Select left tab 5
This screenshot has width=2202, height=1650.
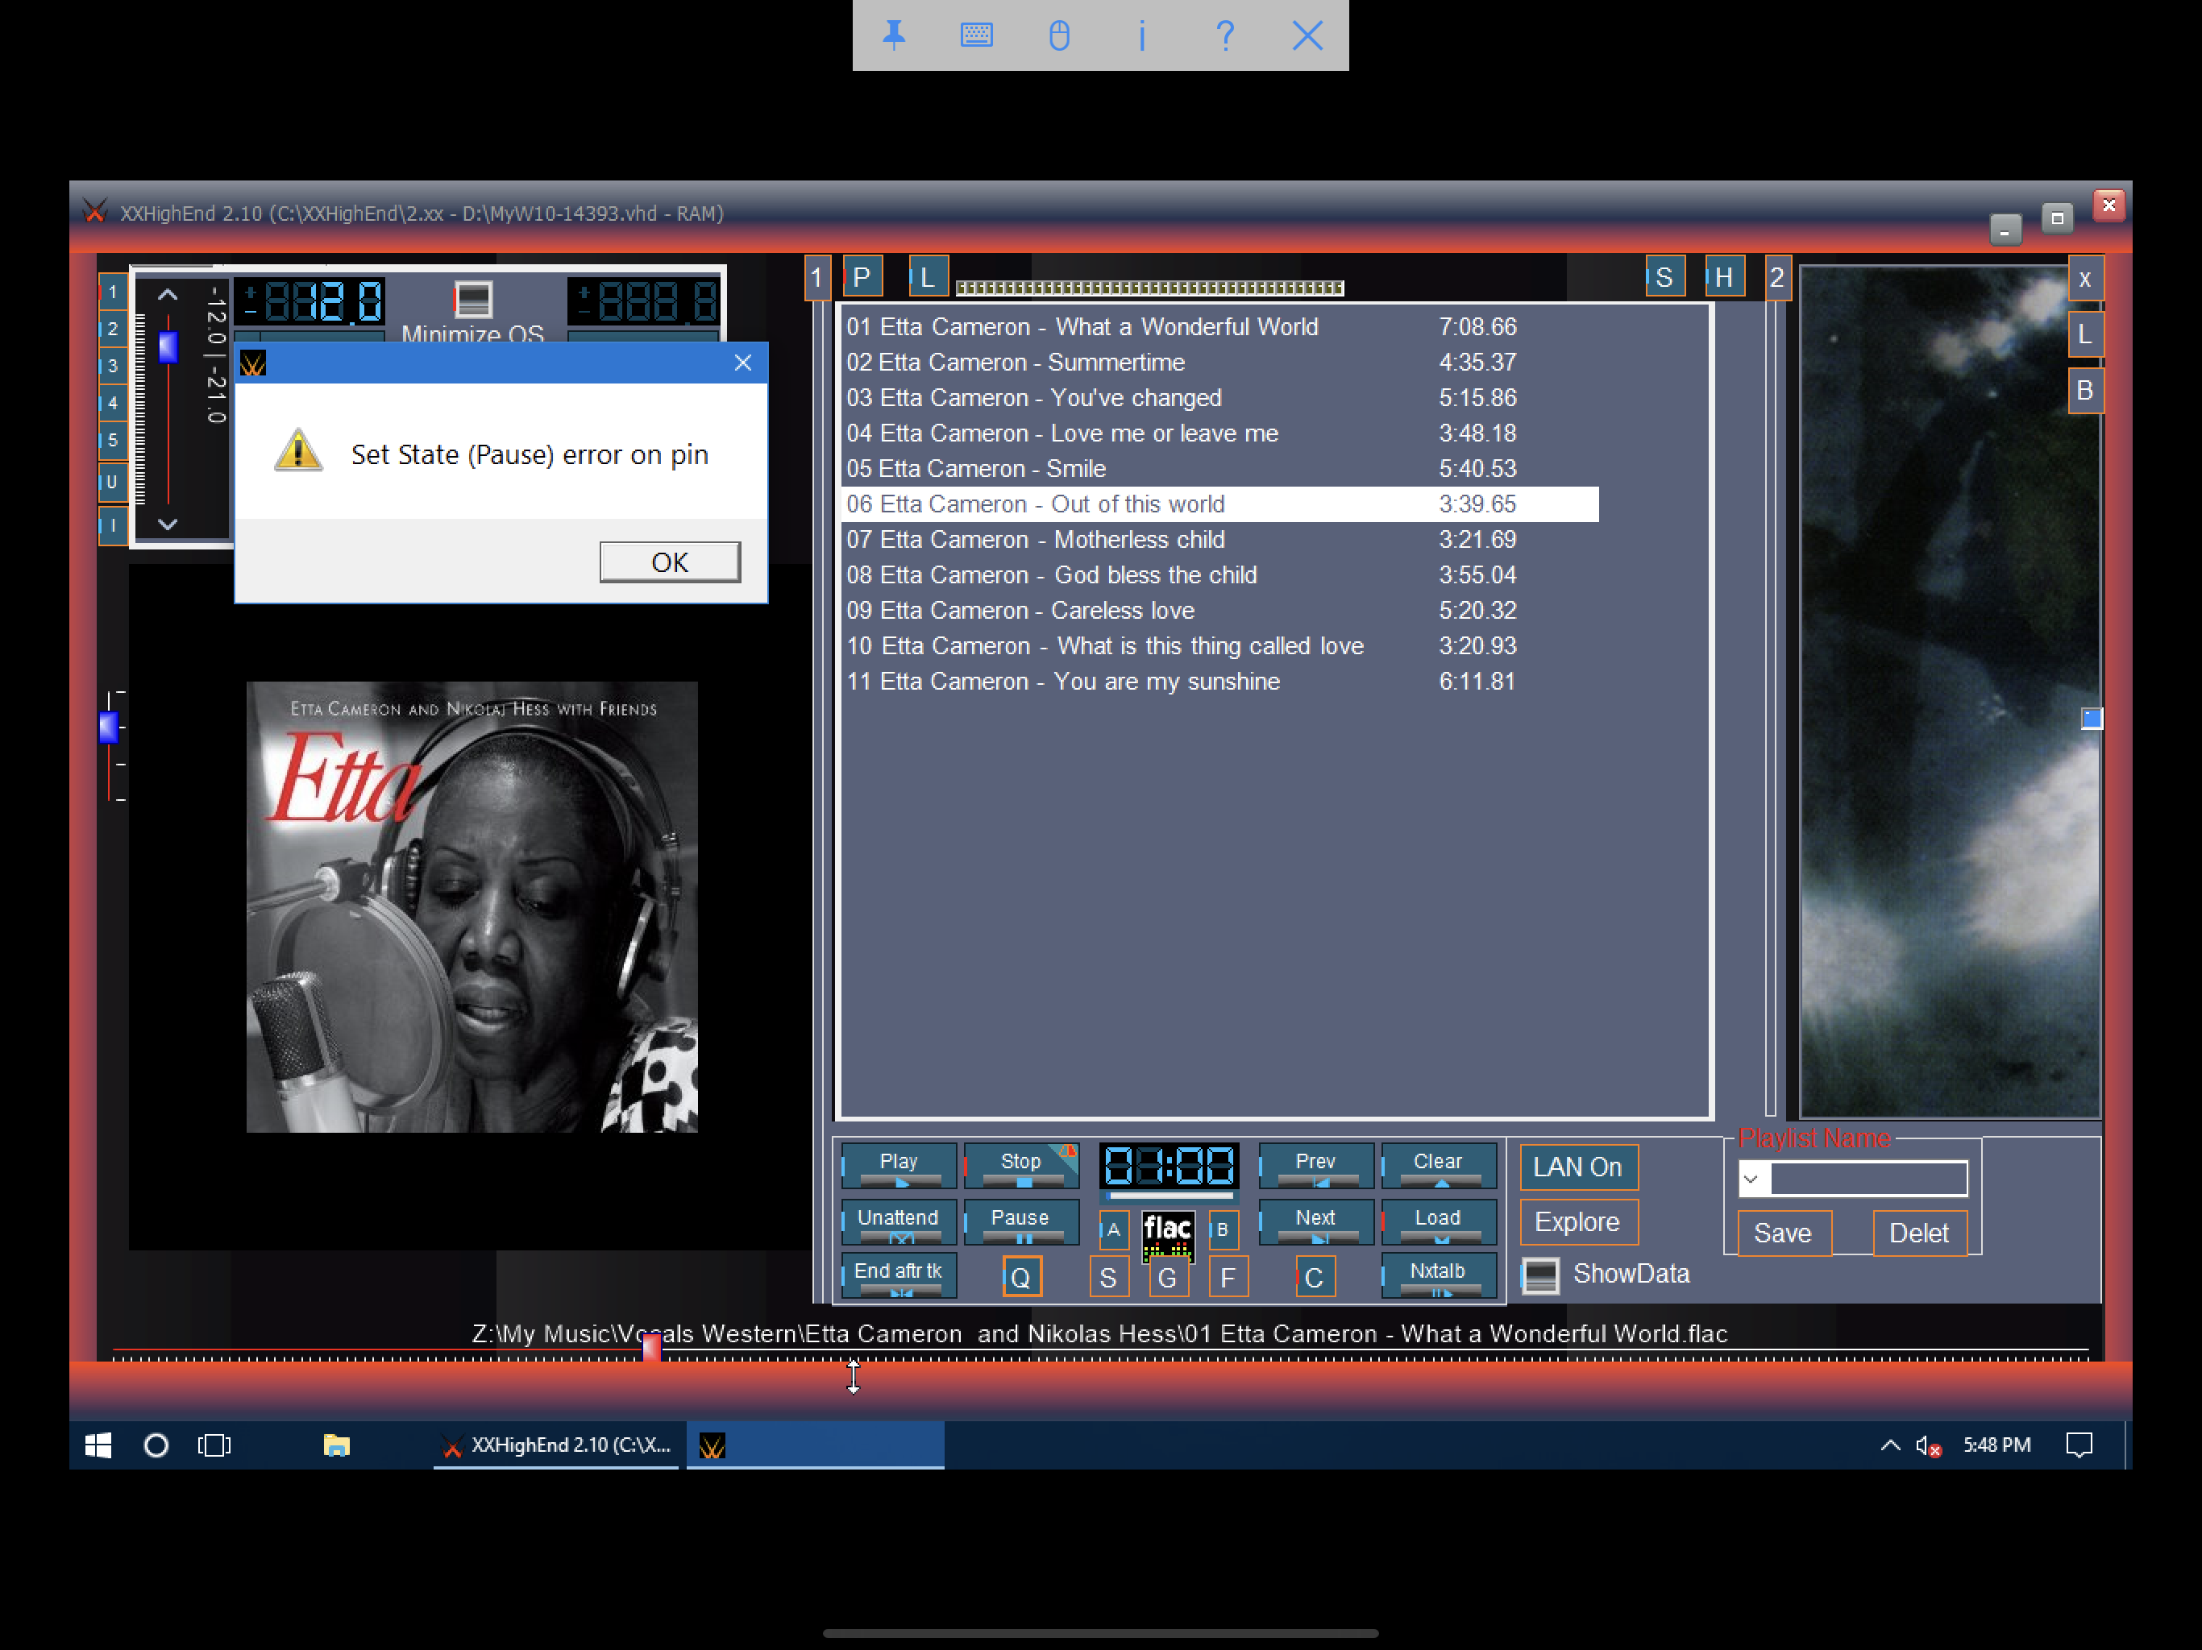coord(113,441)
